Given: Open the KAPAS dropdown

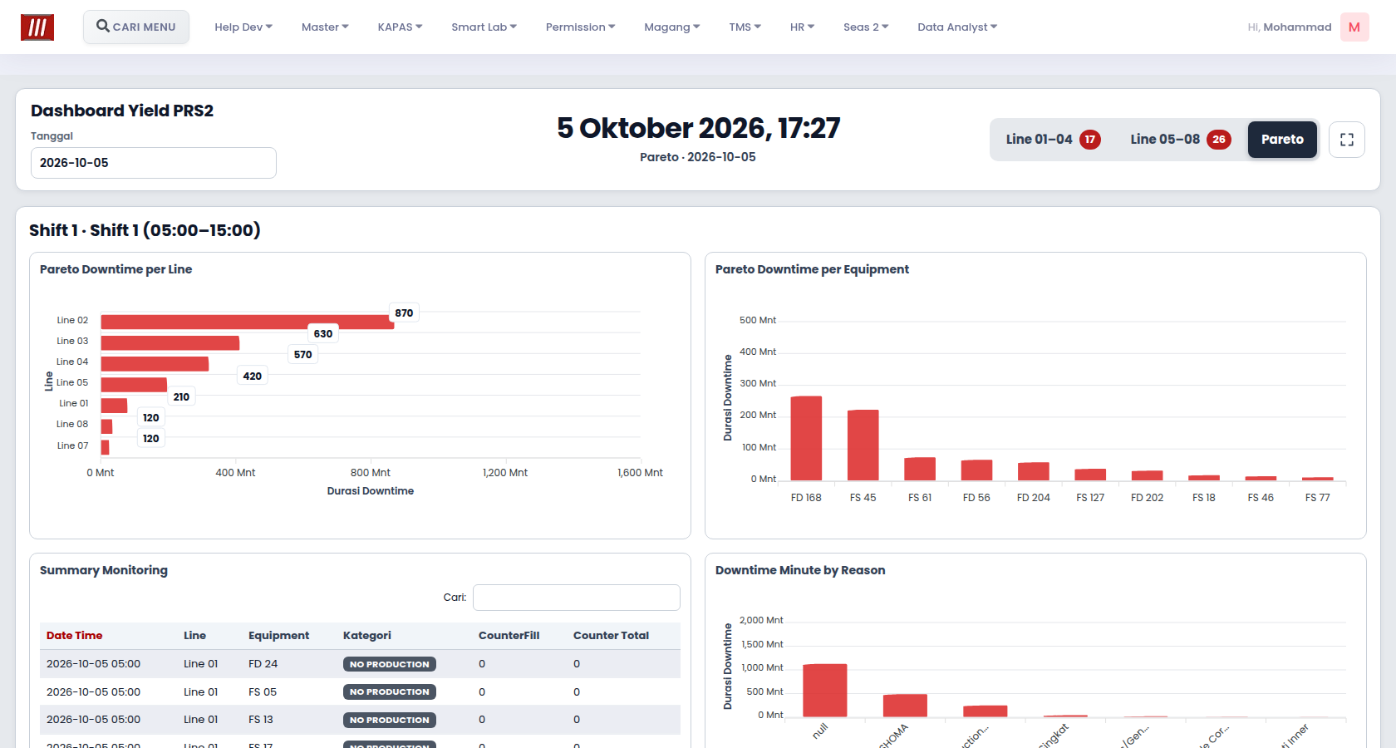Looking at the screenshot, I should coord(400,27).
